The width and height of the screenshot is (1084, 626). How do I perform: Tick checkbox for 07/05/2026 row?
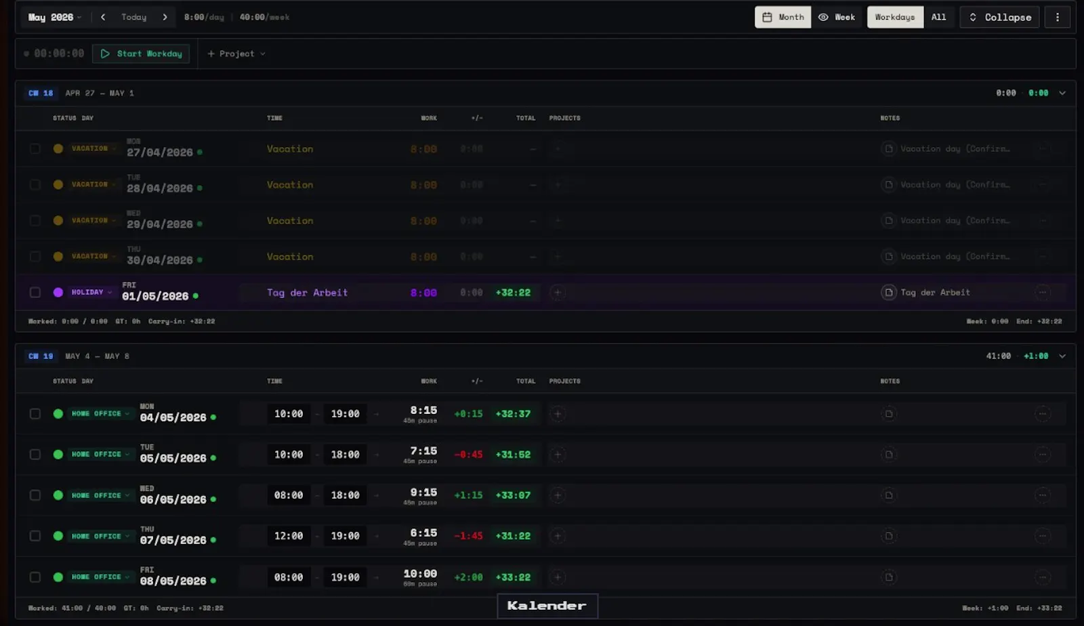35,536
